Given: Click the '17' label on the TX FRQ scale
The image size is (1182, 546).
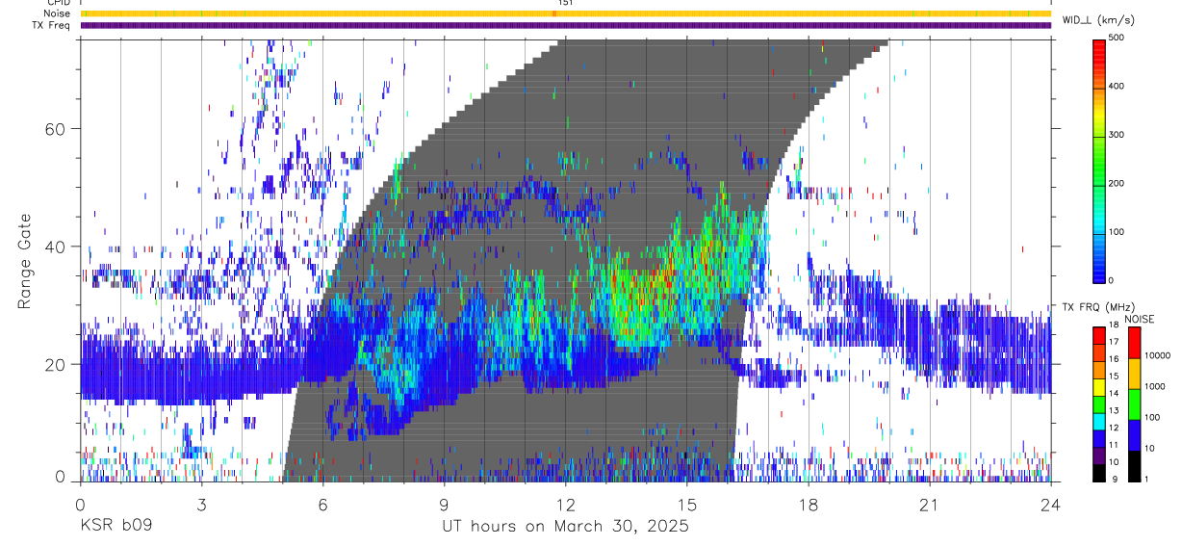Looking at the screenshot, I should pyautogui.click(x=1115, y=342).
